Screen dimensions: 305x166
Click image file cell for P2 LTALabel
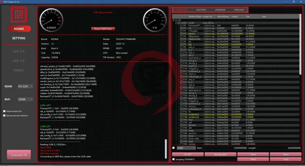209,31
